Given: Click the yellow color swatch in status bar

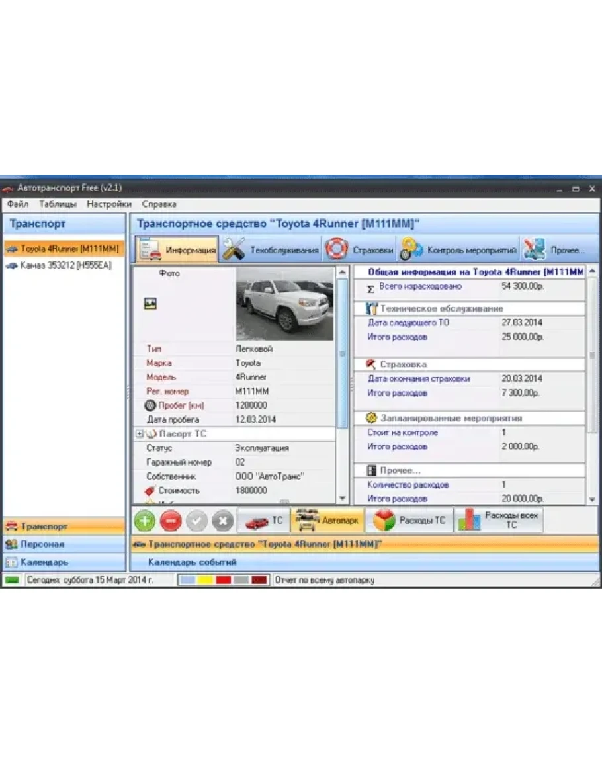Looking at the screenshot, I should pyautogui.click(x=205, y=580).
